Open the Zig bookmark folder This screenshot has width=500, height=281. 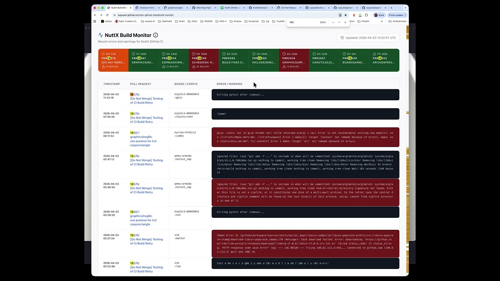click(x=266, y=21)
